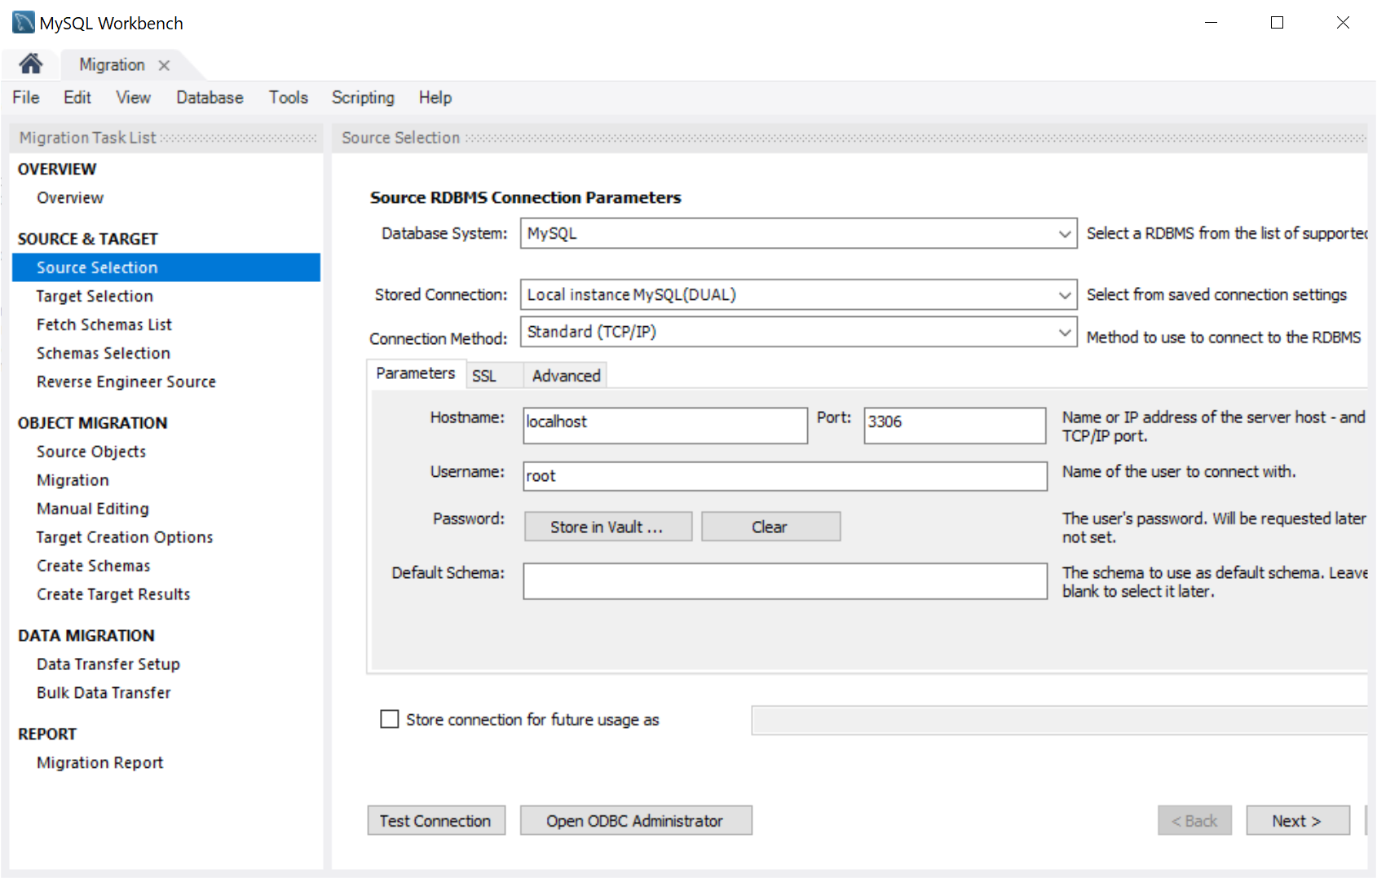Open the ODBC Administrator
Screen dimensions: 1377x878
pos(635,821)
